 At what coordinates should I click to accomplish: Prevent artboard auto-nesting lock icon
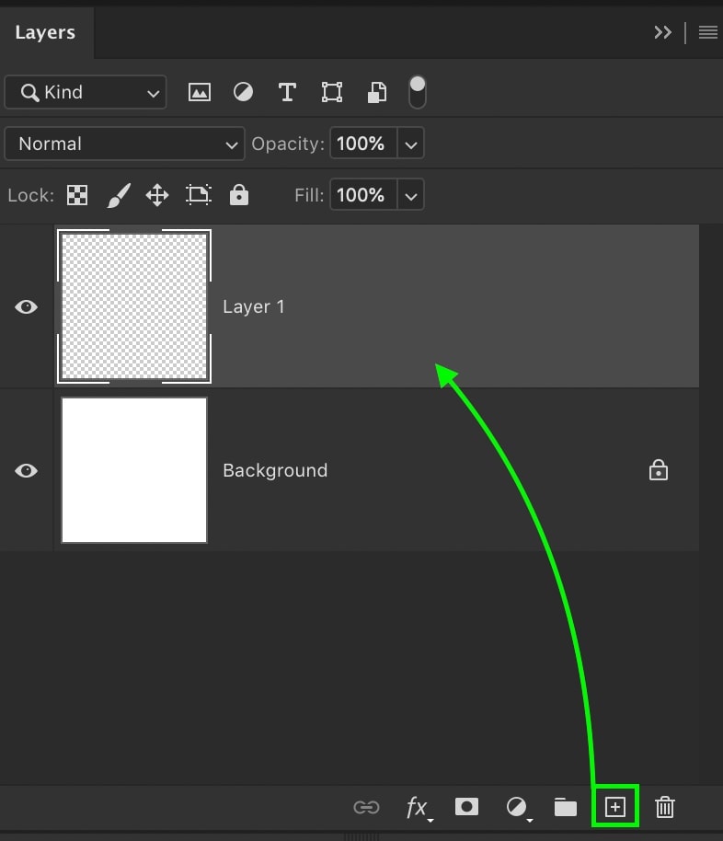click(199, 195)
